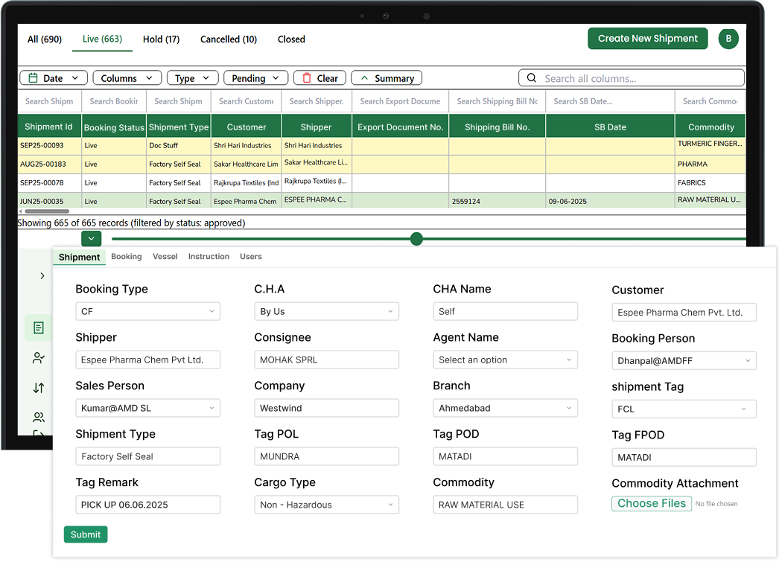
Task: Select the shipments document icon in the sidebar
Action: pos(39,328)
